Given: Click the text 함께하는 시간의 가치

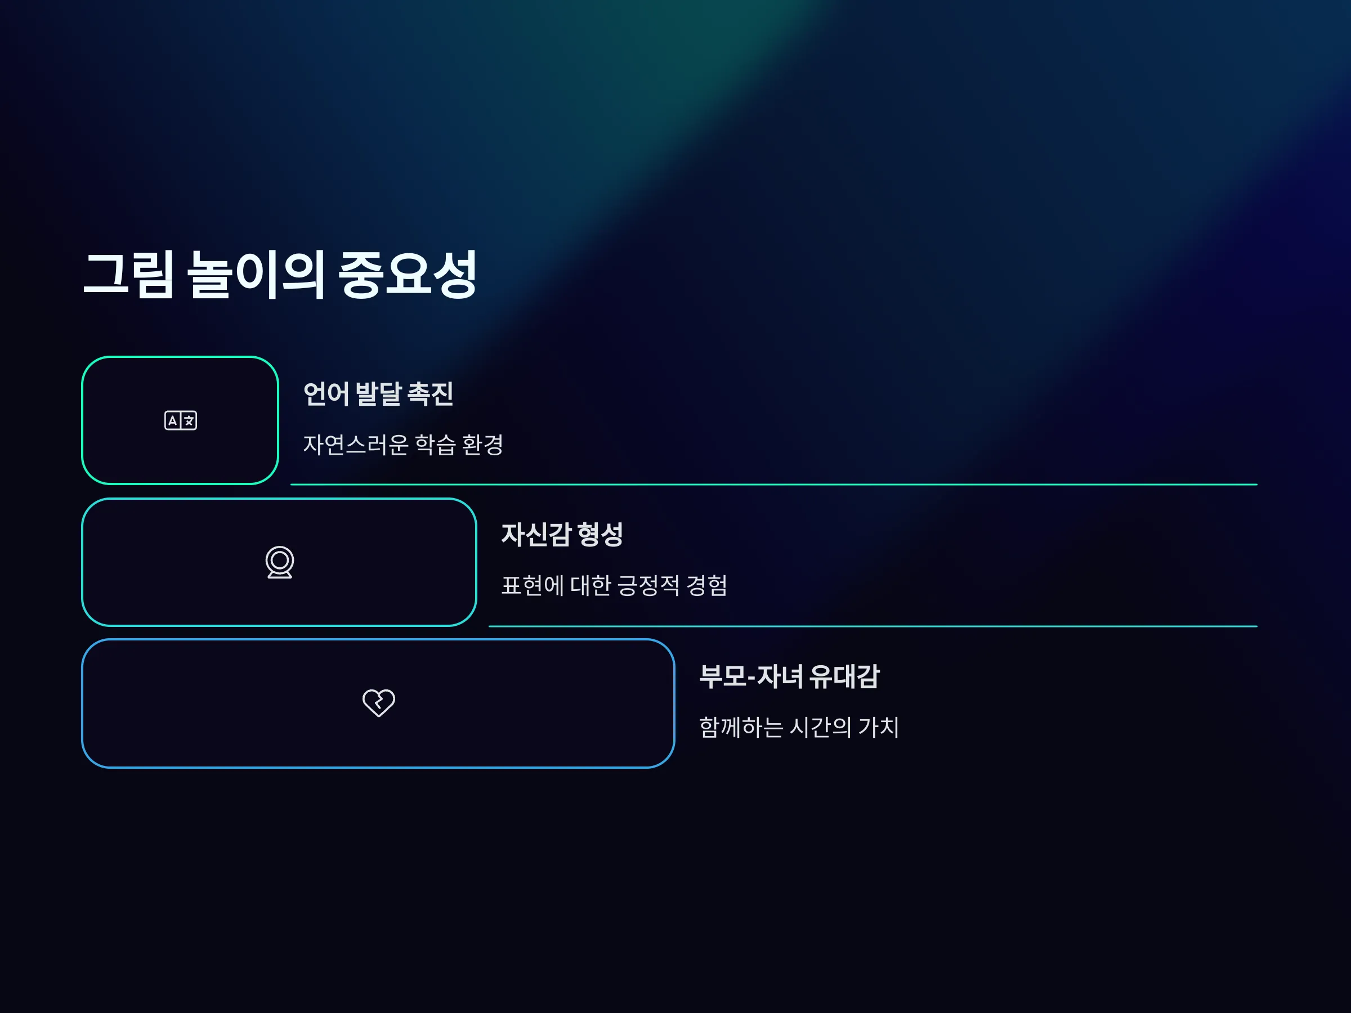Looking at the screenshot, I should coord(799,727).
